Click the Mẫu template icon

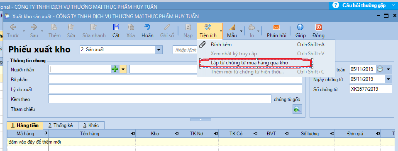(232, 27)
